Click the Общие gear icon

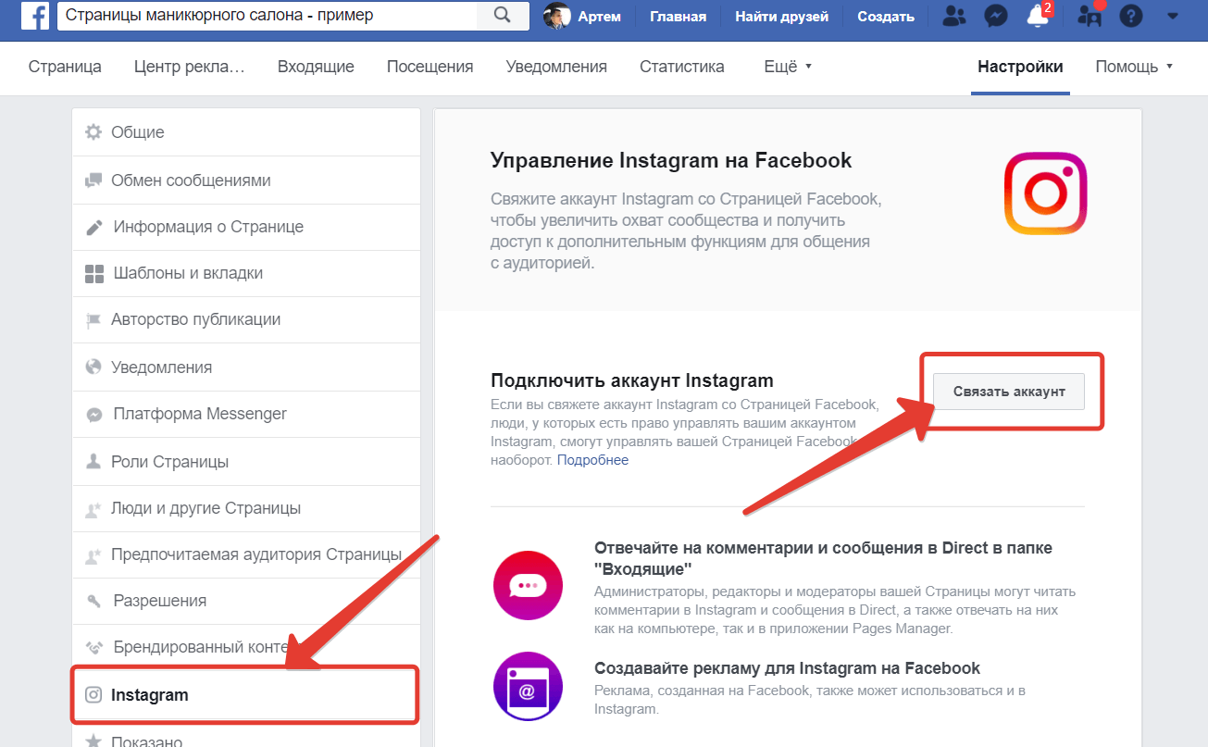pos(93,132)
